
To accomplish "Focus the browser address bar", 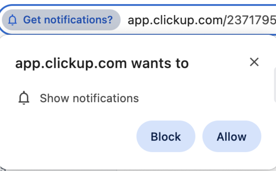I will pos(201,20).
